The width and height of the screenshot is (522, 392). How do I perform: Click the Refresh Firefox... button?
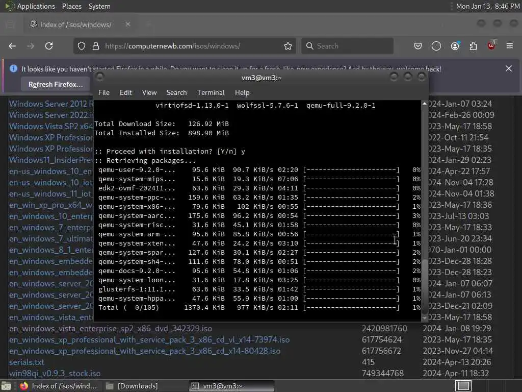56,84
